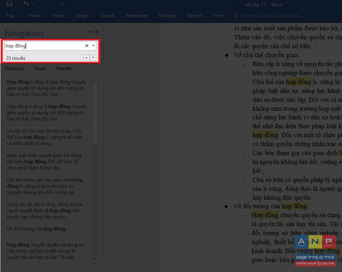Click highlighted 'hợp đồng' in 'Chủ thể của' line
The height and width of the screenshot is (272, 342).
tap(298, 82)
